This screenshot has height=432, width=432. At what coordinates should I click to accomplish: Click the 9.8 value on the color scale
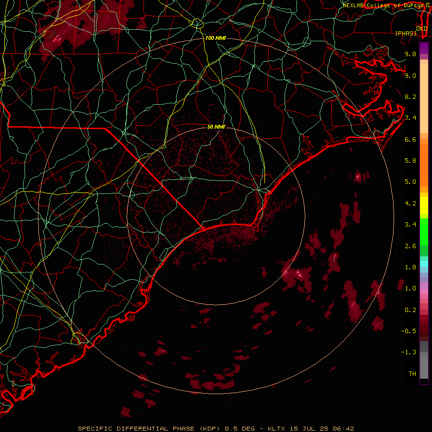click(x=410, y=54)
